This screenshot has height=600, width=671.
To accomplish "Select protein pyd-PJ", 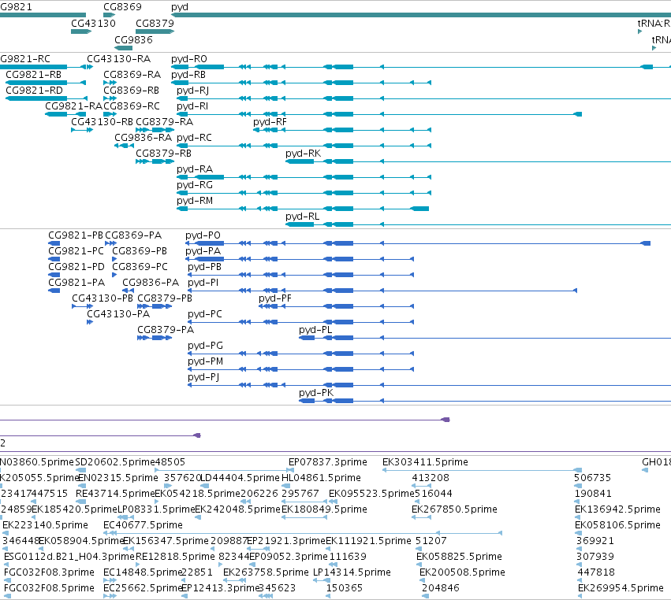I will (x=203, y=378).
